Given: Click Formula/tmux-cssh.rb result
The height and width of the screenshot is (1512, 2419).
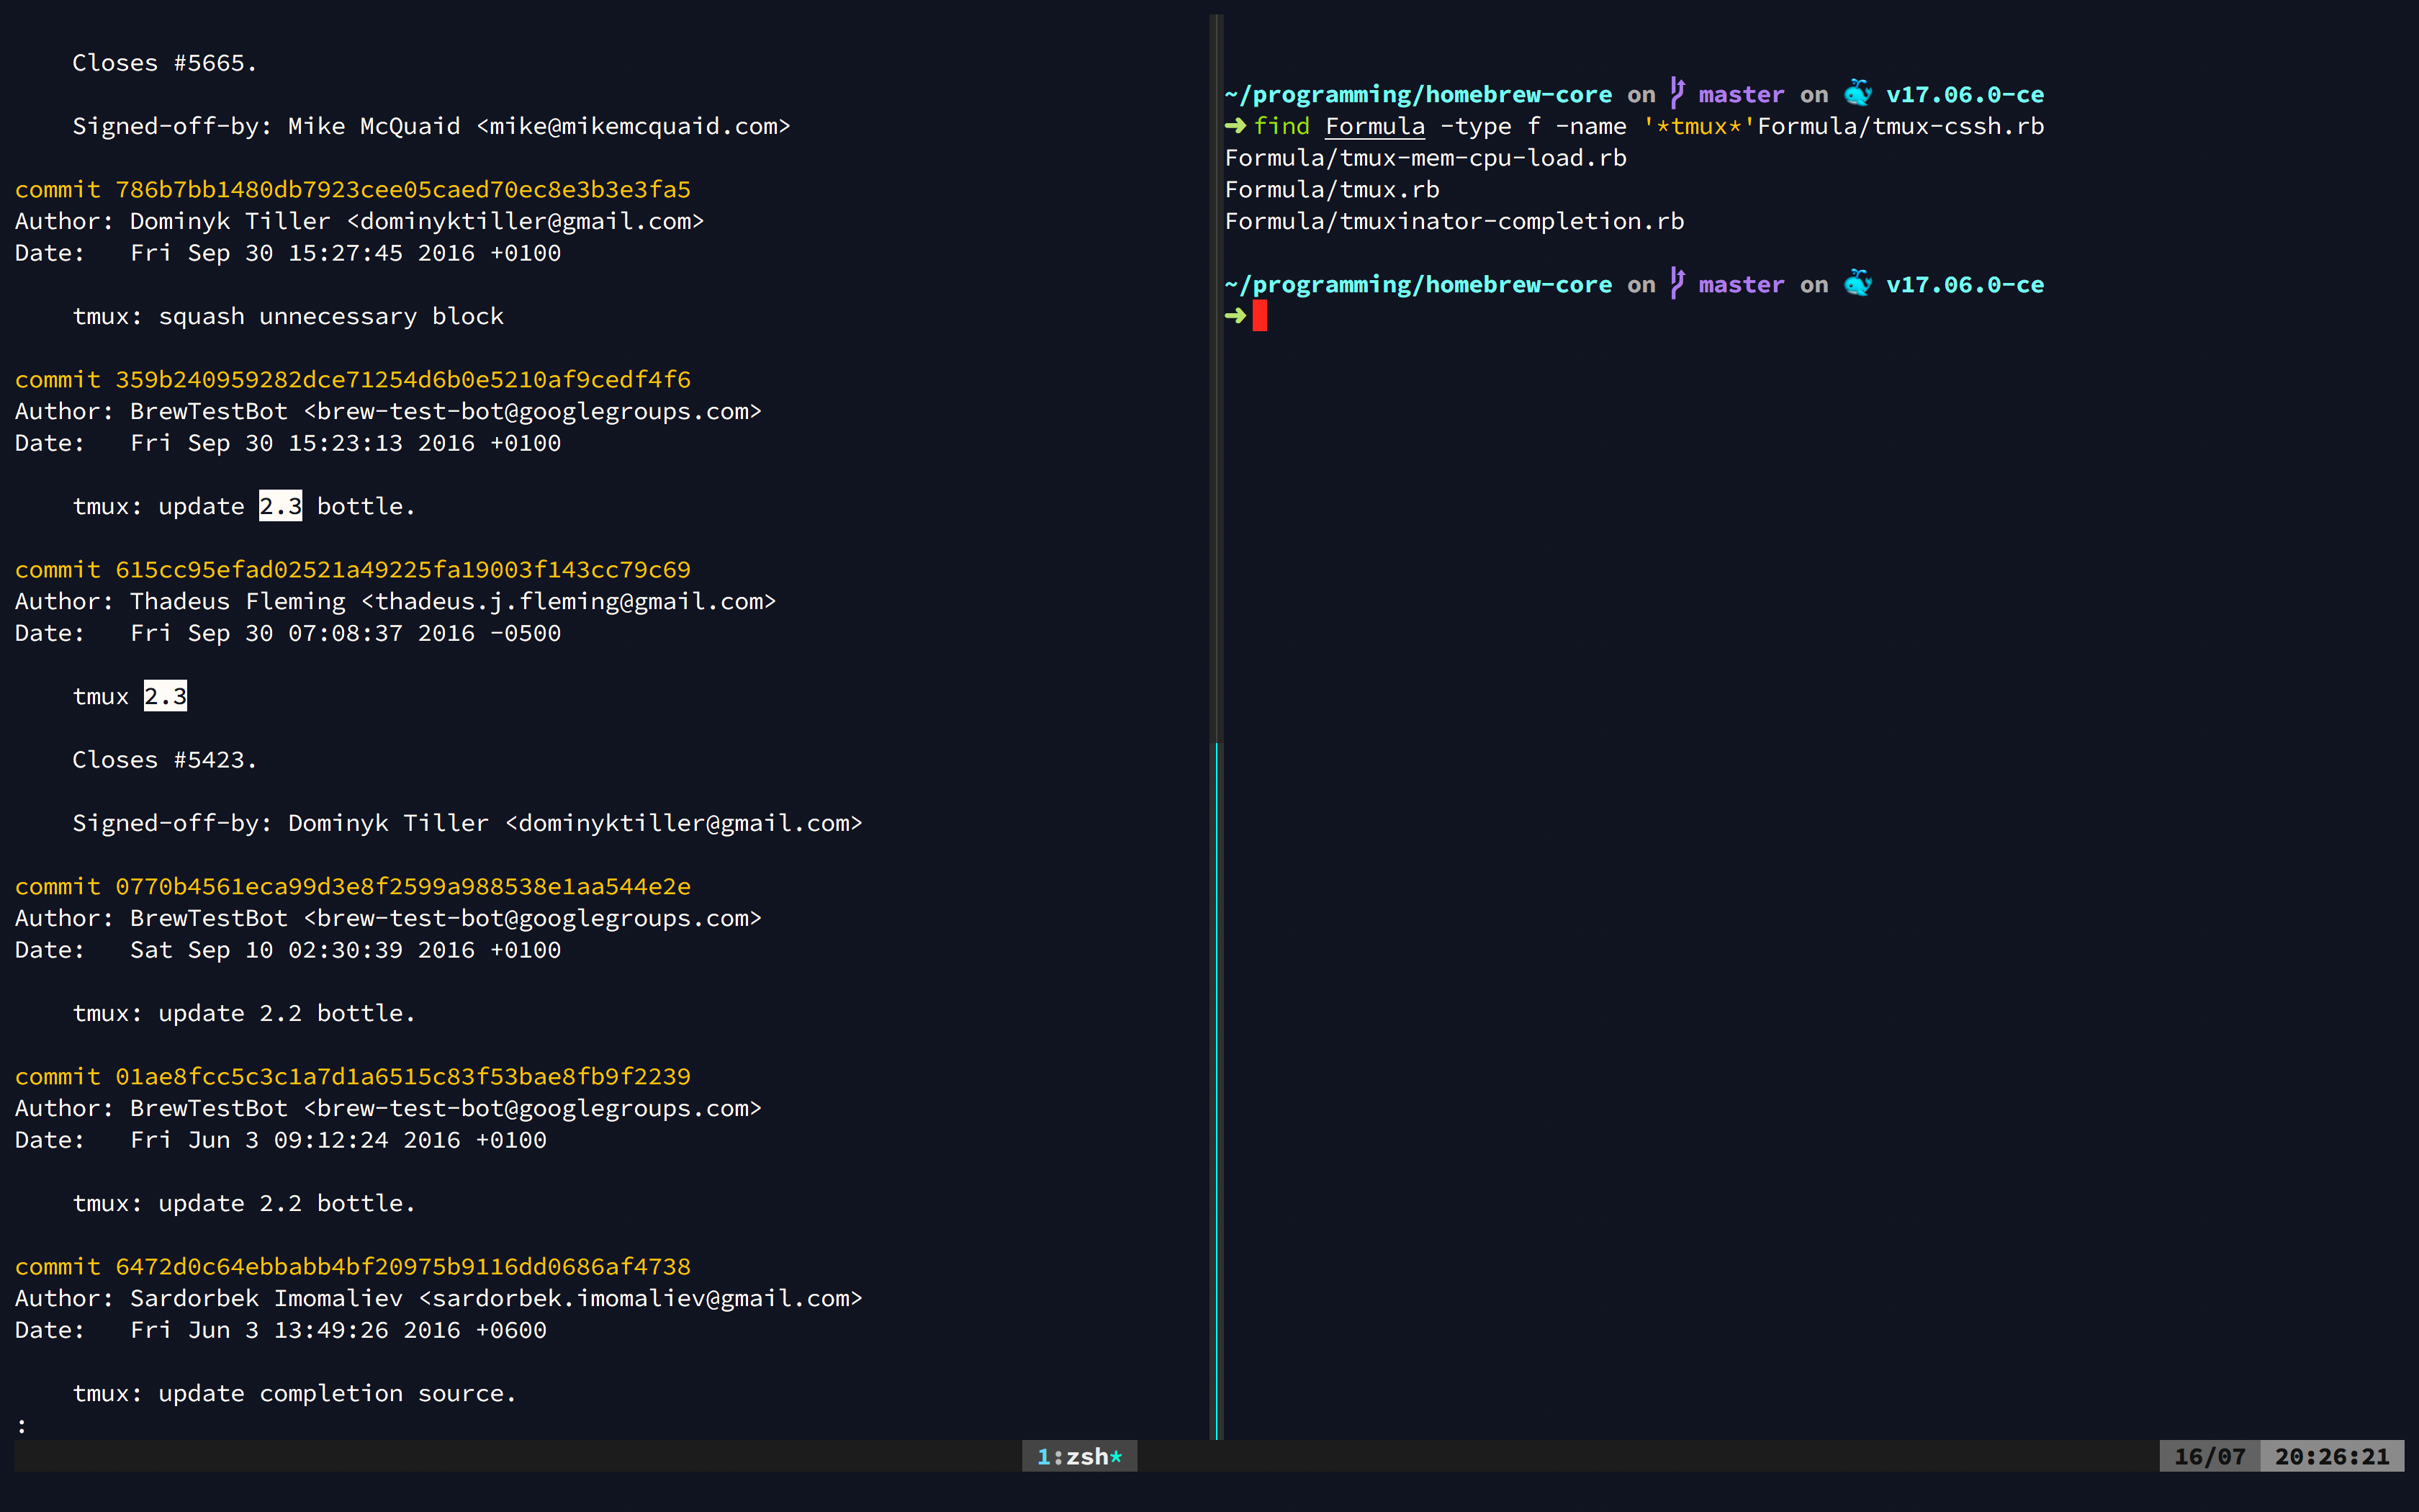Looking at the screenshot, I should [1901, 126].
